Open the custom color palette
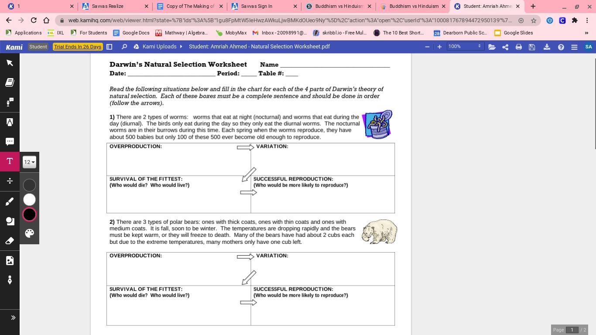This screenshot has width=596, height=335. pyautogui.click(x=29, y=233)
